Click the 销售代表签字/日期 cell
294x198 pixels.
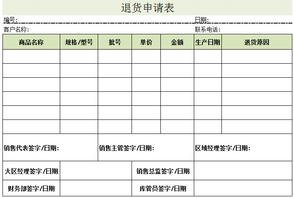tap(50, 148)
